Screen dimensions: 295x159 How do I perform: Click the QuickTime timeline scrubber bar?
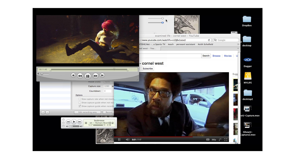(x=89, y=70)
